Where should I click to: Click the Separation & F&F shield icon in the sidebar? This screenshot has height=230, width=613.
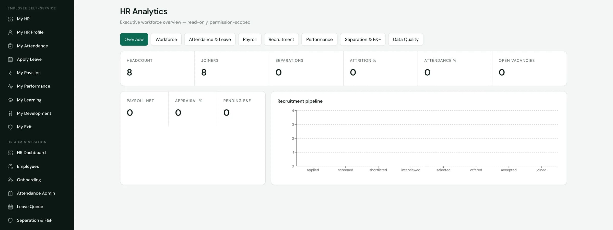tap(10, 220)
